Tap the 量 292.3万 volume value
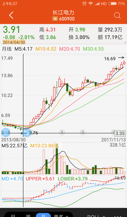 110,30
